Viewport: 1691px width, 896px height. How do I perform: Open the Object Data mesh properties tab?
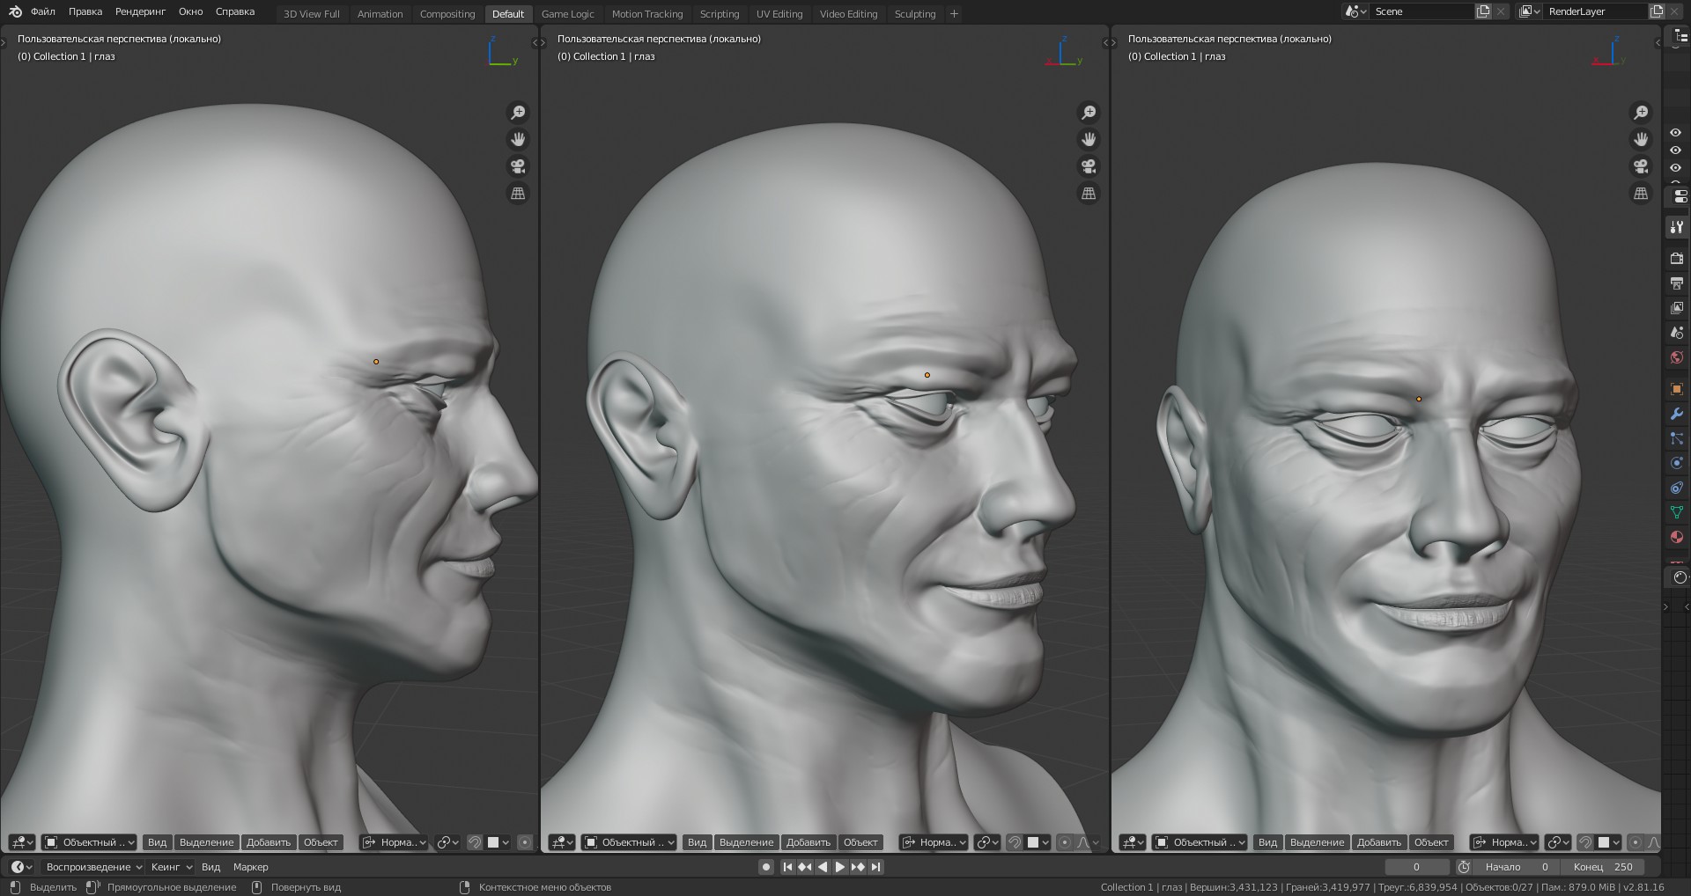(x=1676, y=512)
